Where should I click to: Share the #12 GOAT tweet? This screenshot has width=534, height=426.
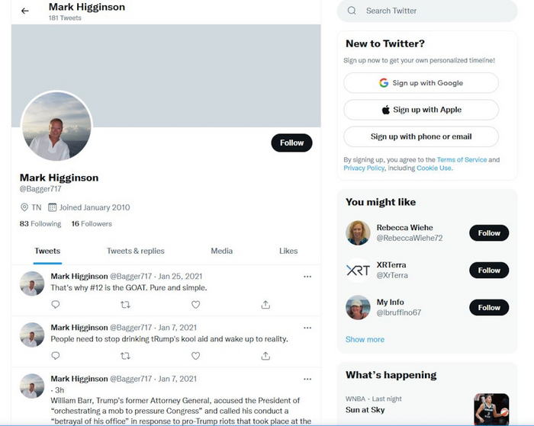click(x=265, y=305)
